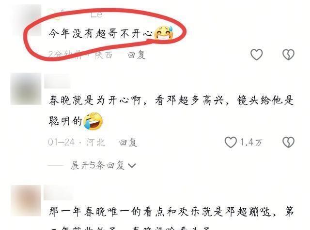Click 回复 under the 01-24 河北 comment
This screenshot has width=310, height=230.
(128, 142)
